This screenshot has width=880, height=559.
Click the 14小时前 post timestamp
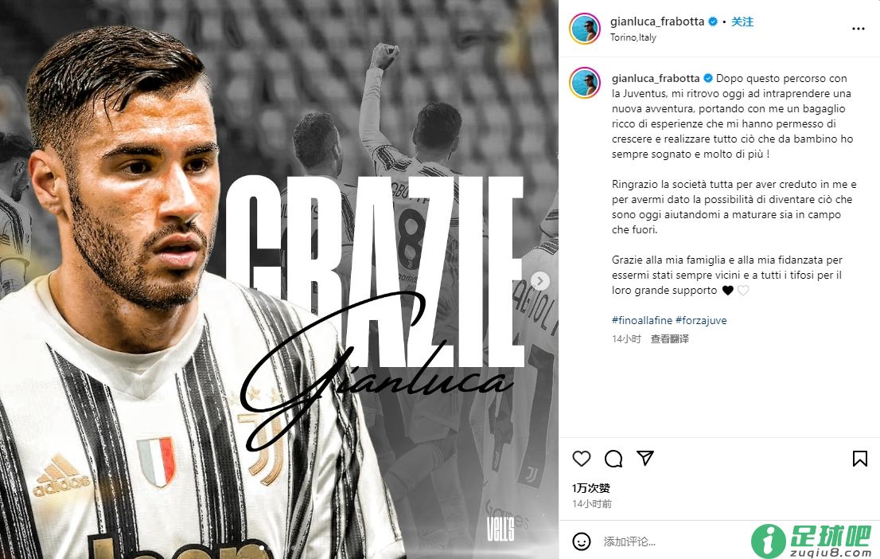(592, 504)
